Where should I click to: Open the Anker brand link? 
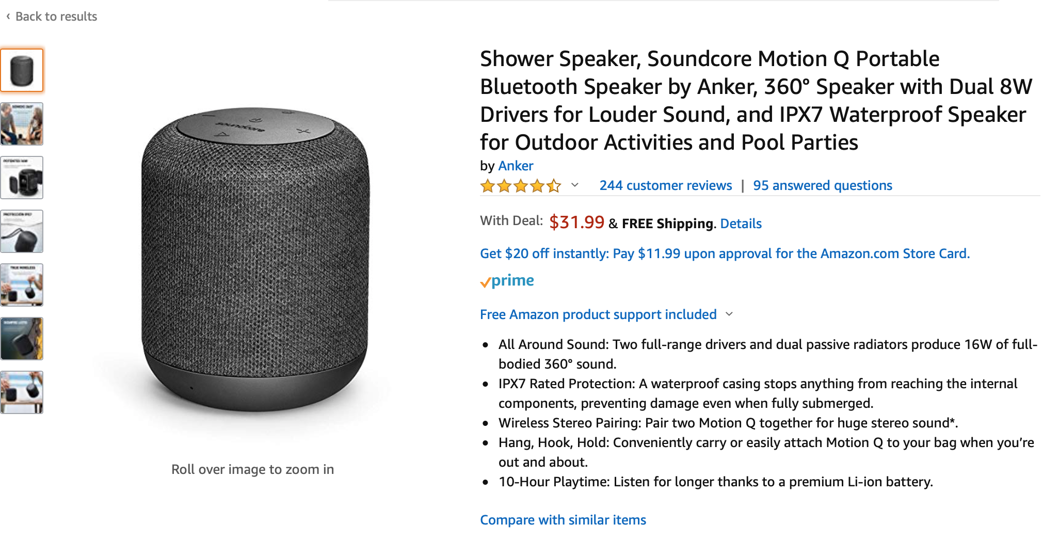pyautogui.click(x=516, y=166)
